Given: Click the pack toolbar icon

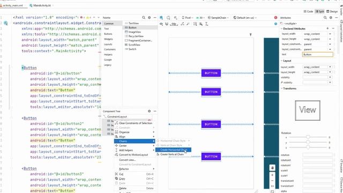Looking at the screenshot, I should (195, 24).
